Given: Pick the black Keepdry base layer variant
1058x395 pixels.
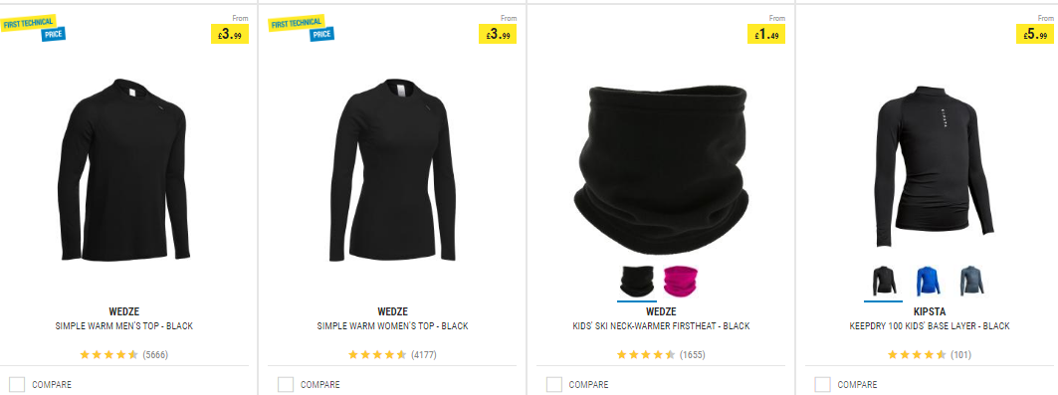Looking at the screenshot, I should (883, 282).
